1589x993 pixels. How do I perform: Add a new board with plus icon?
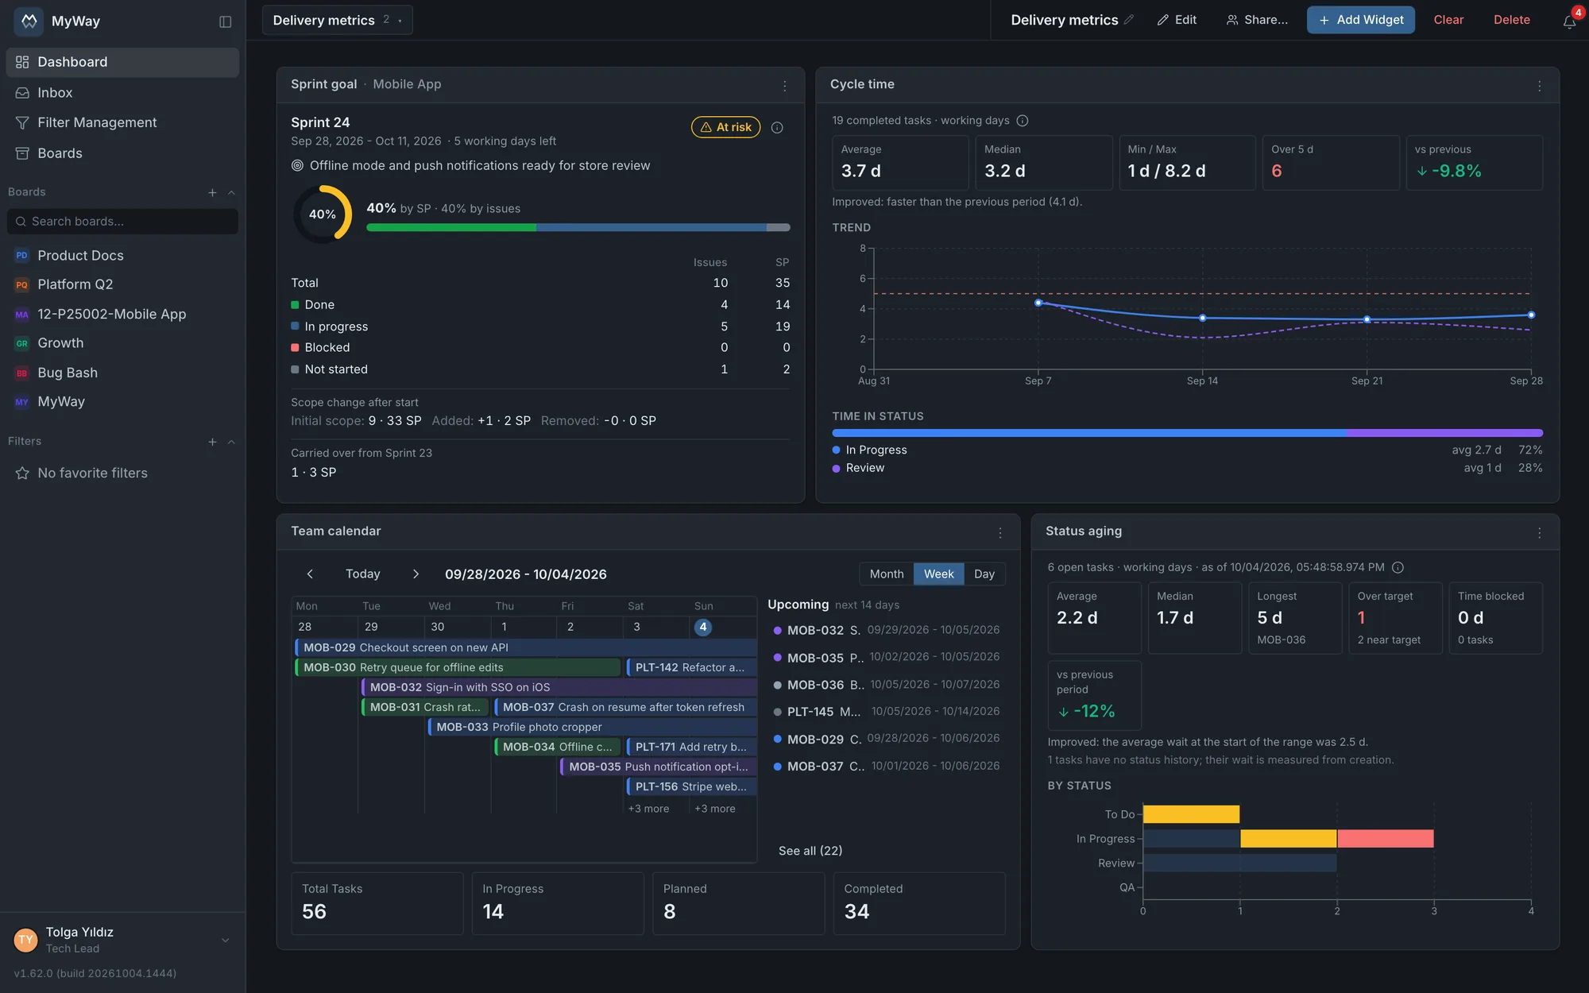(x=212, y=192)
